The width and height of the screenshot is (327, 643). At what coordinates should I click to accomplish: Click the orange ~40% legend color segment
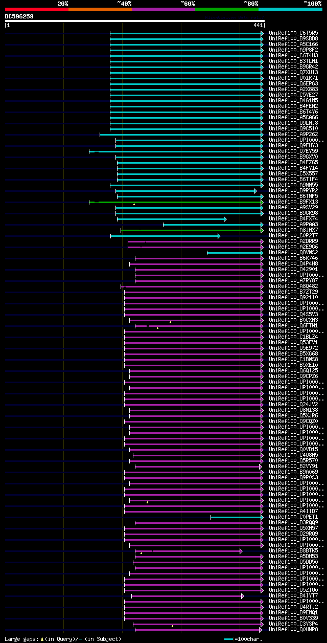(x=100, y=9)
